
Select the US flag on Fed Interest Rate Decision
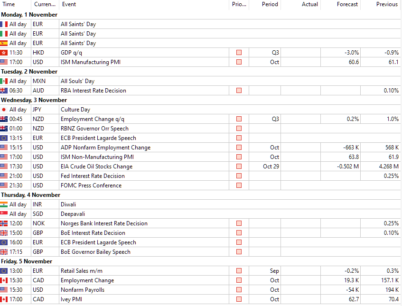[4, 176]
